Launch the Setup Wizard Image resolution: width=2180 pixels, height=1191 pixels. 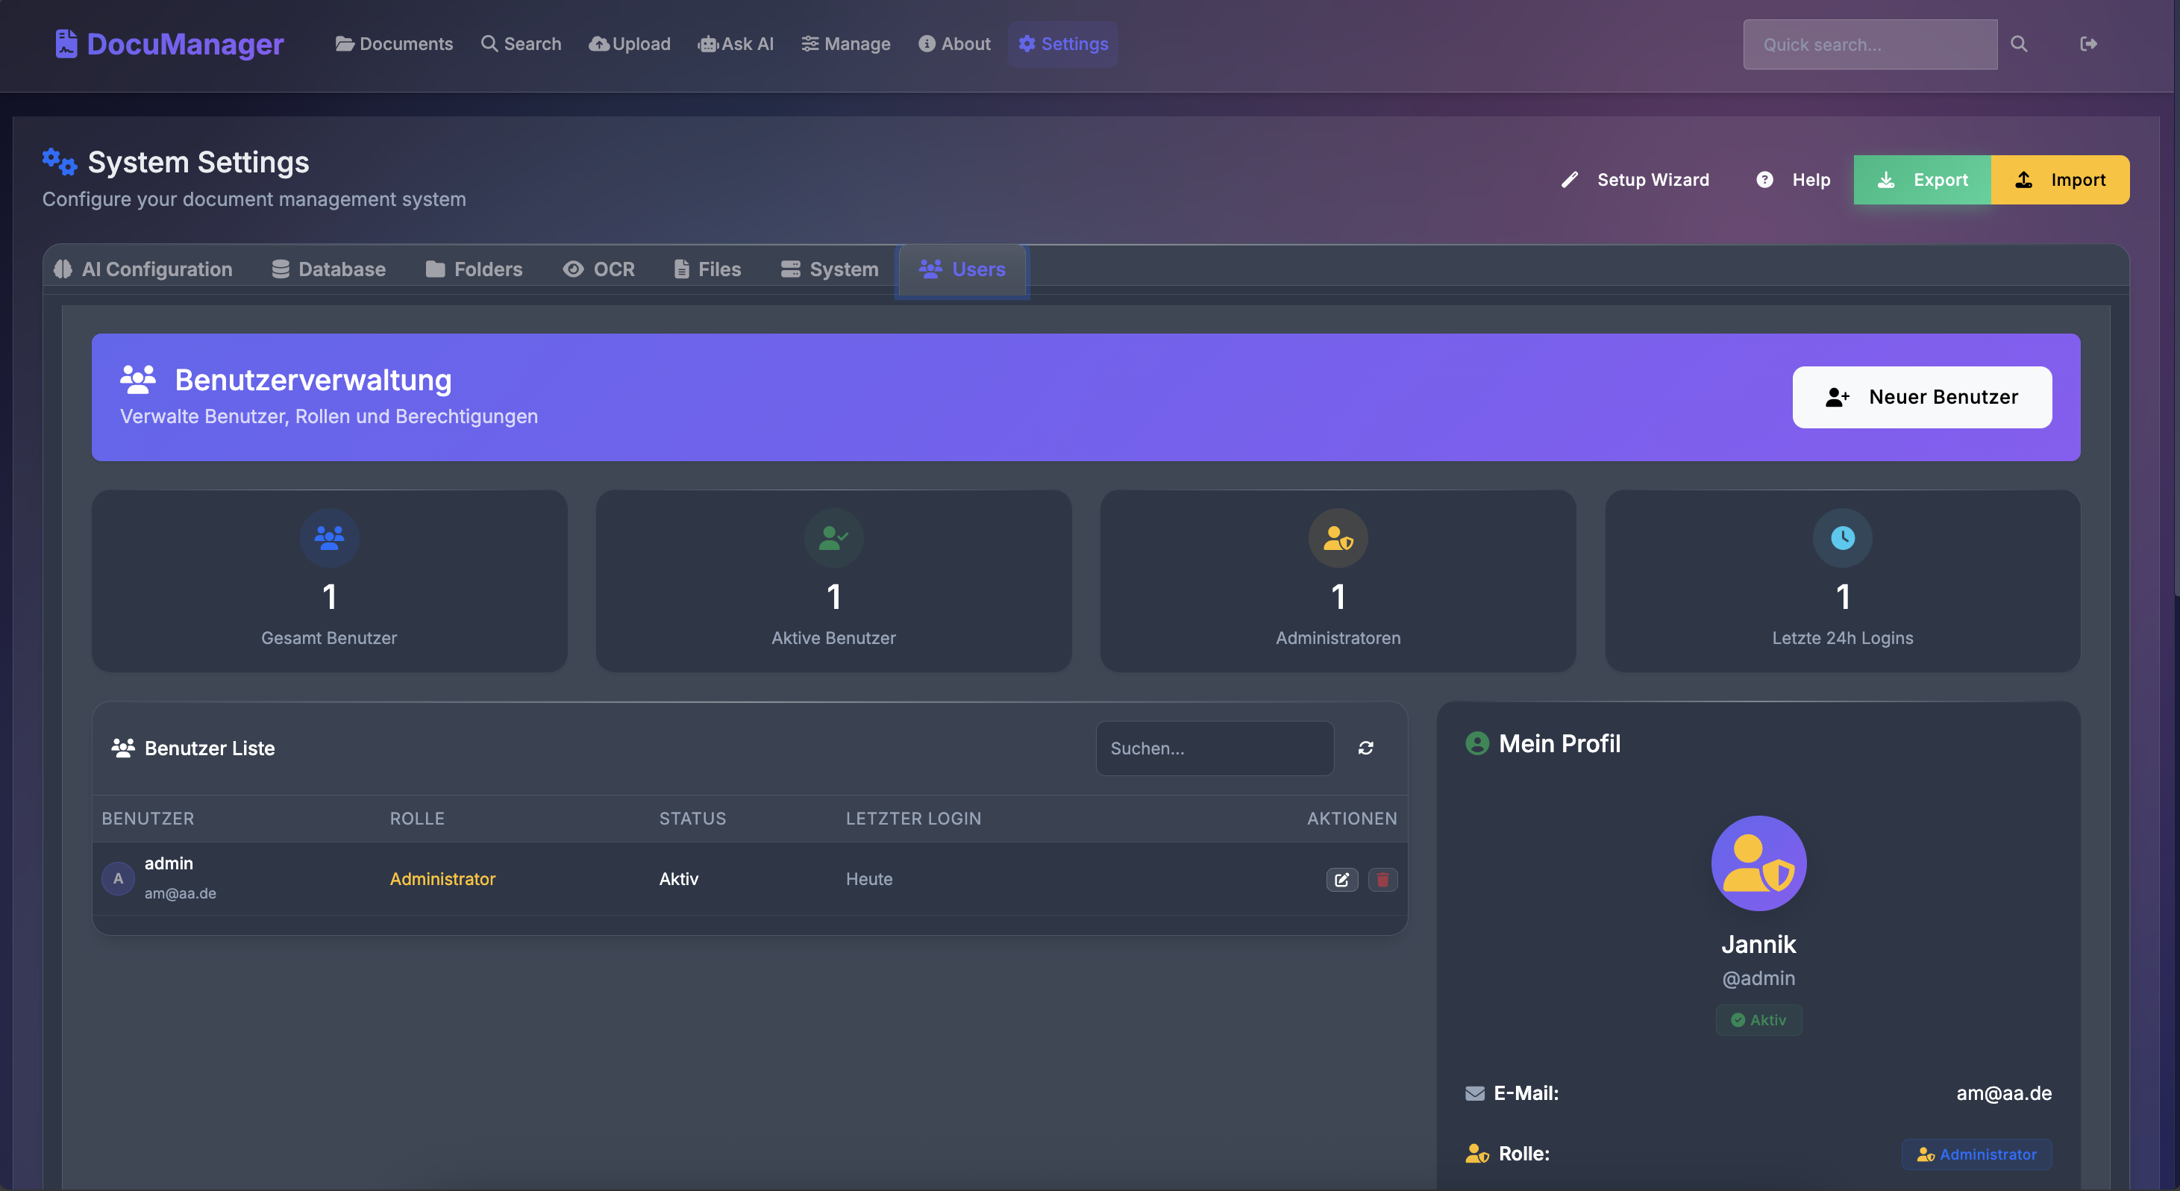click(x=1635, y=179)
